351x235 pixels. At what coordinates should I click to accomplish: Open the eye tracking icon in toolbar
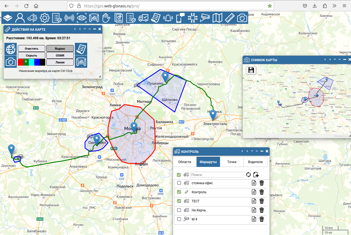click(x=81, y=18)
